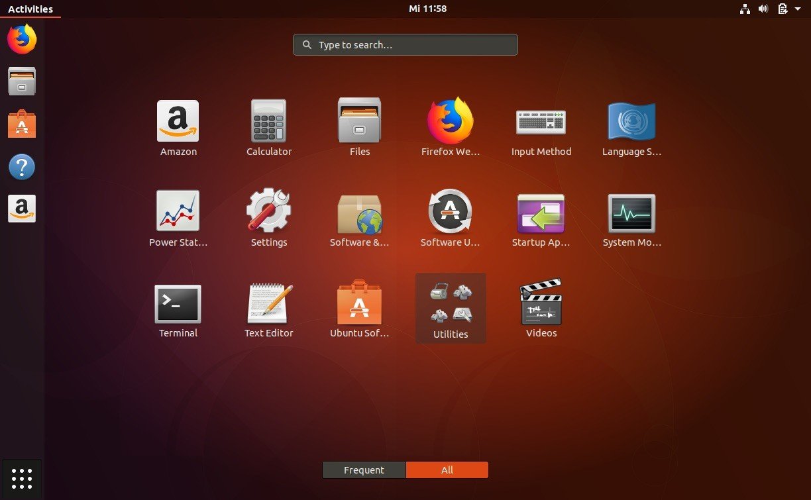The height and width of the screenshot is (500, 811).
Task: Open Ubuntu Software
Action: [360, 303]
